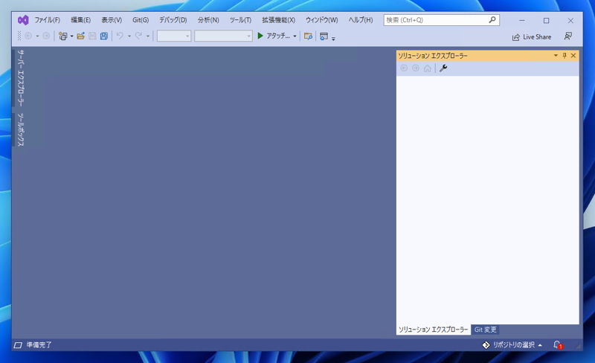Image resolution: width=595 pixels, height=363 pixels.
Task: Open the undo history dropdown arrow
Action: pos(129,36)
